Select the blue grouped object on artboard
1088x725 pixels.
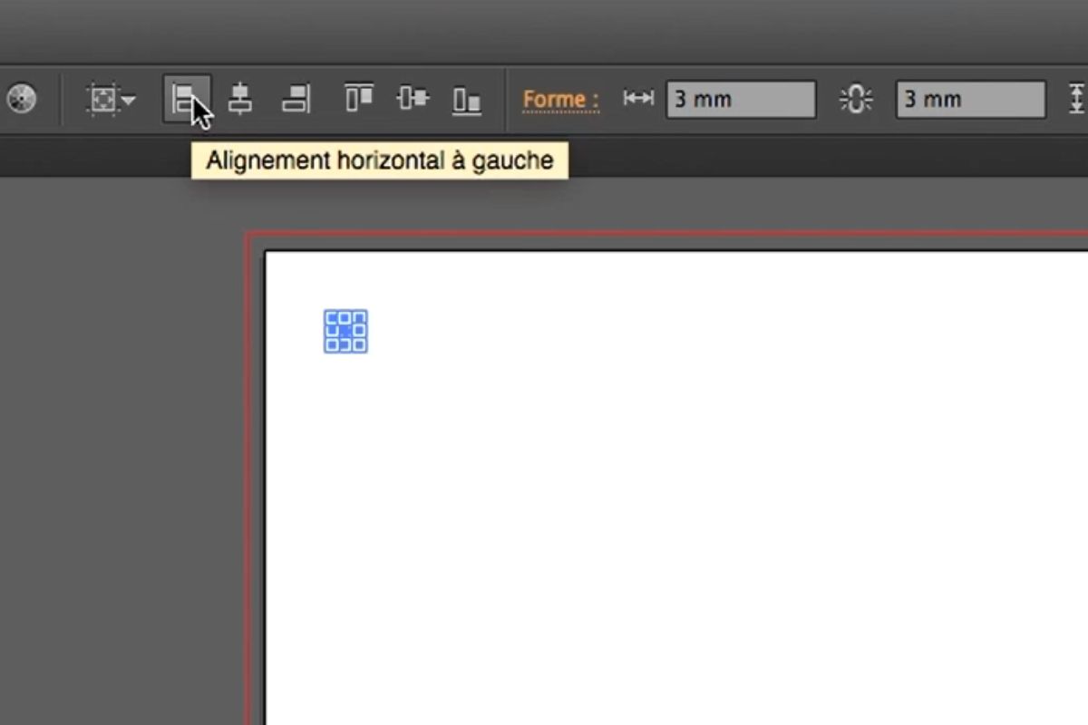pyautogui.click(x=345, y=331)
